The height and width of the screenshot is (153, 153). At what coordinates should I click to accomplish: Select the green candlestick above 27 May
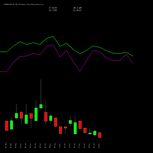[x=12, y=125]
